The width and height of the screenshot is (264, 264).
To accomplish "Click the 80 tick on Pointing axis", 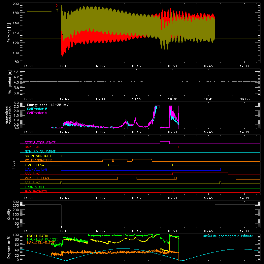I will (x=17, y=62).
